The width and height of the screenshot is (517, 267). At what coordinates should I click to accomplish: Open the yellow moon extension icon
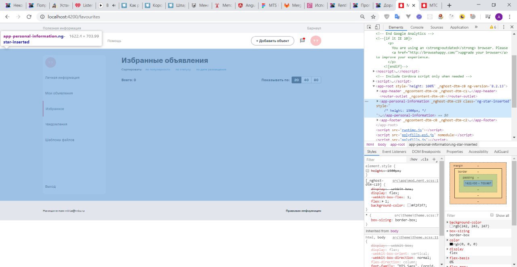(462, 17)
